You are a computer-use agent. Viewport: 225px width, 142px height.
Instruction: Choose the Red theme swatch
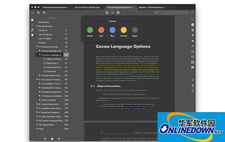pyautogui.click(x=101, y=30)
